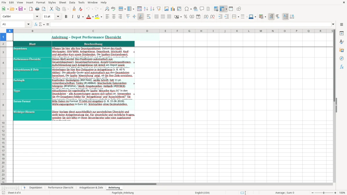Open the Currency format dropdown arrow

pos(181,17)
